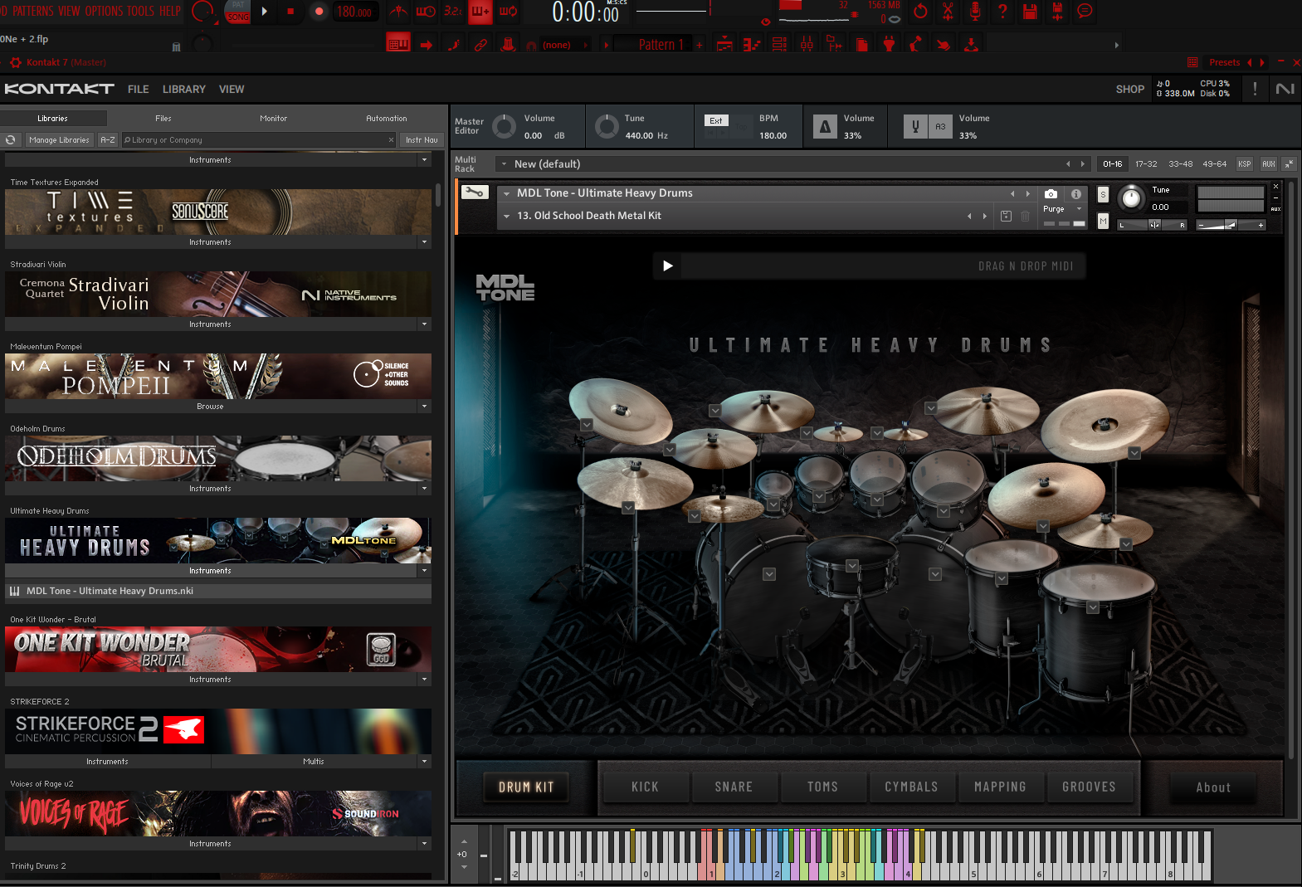Image resolution: width=1302 pixels, height=887 pixels.
Task: Click the FL Studio undo history icon
Action: click(x=920, y=12)
